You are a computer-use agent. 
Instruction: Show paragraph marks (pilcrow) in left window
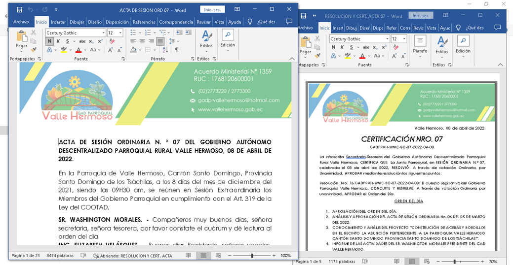pos(177,50)
